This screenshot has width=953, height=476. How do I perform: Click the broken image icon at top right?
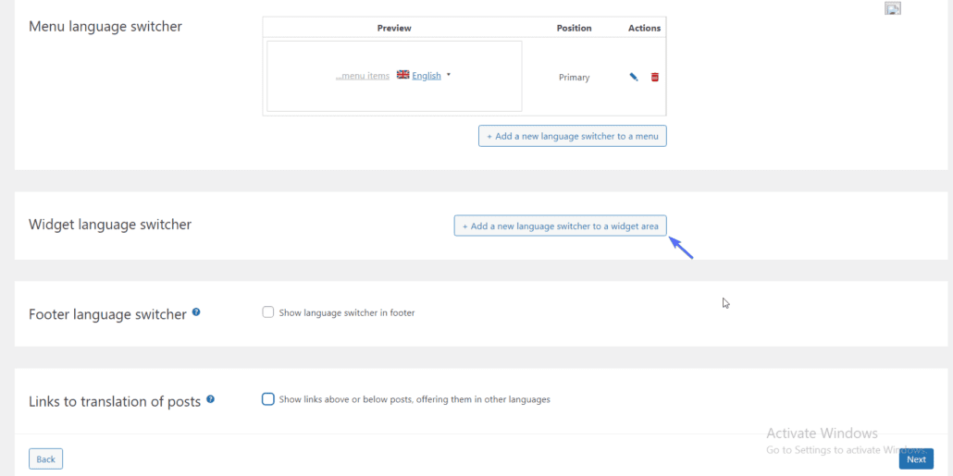coord(892,8)
